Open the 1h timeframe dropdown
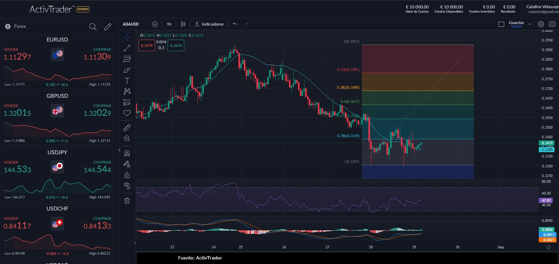The height and width of the screenshot is (264, 559). (x=169, y=24)
